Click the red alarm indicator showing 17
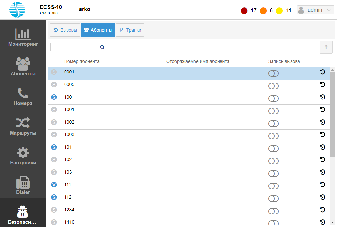 [244, 11]
